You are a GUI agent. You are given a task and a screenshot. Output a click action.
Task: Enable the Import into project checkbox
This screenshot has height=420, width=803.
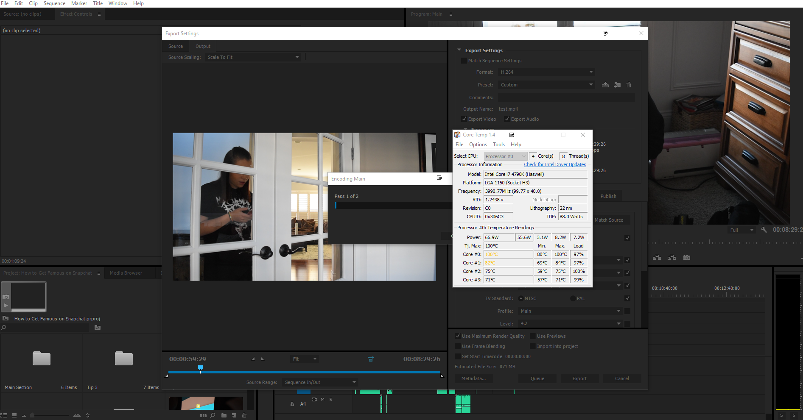point(533,346)
